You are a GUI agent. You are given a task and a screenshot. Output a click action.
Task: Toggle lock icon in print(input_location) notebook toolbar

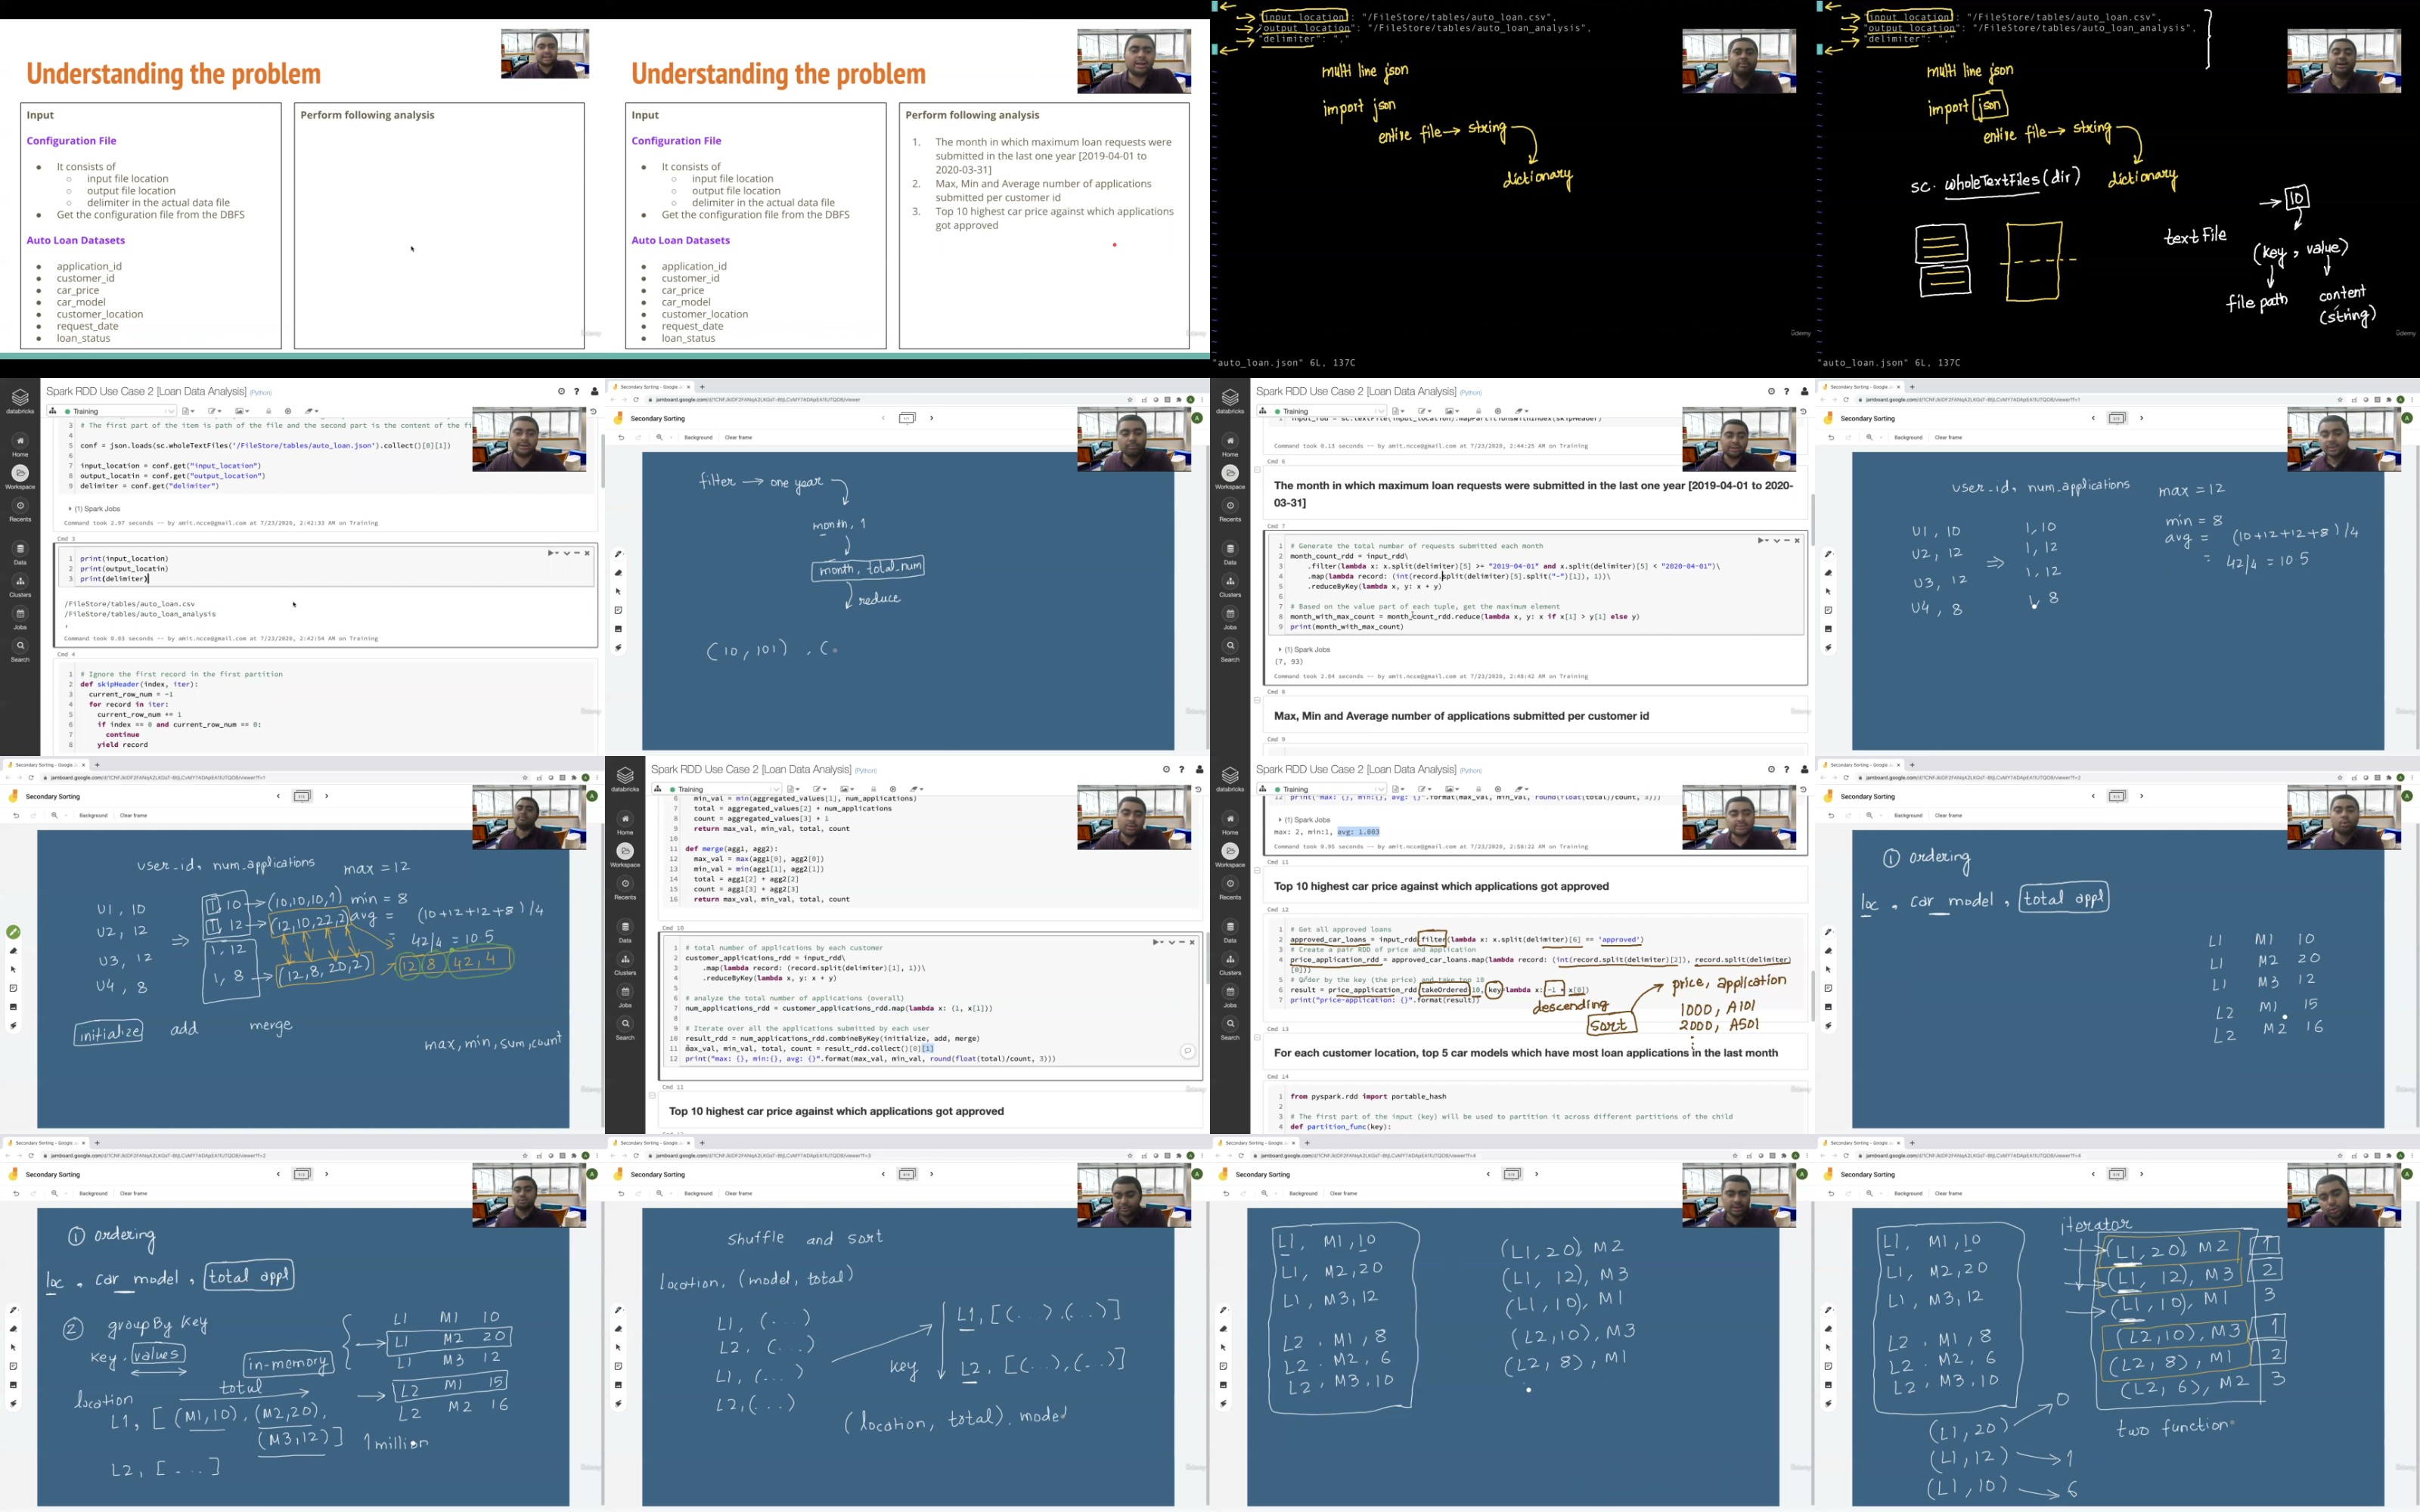point(268,411)
